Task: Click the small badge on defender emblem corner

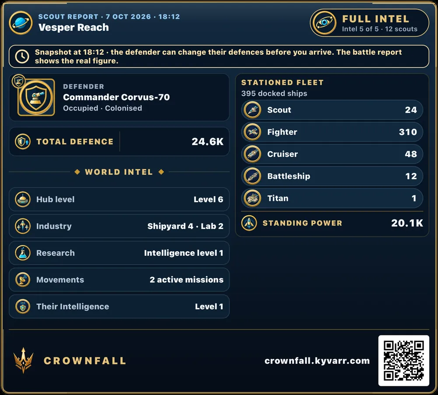Action: coord(19,81)
